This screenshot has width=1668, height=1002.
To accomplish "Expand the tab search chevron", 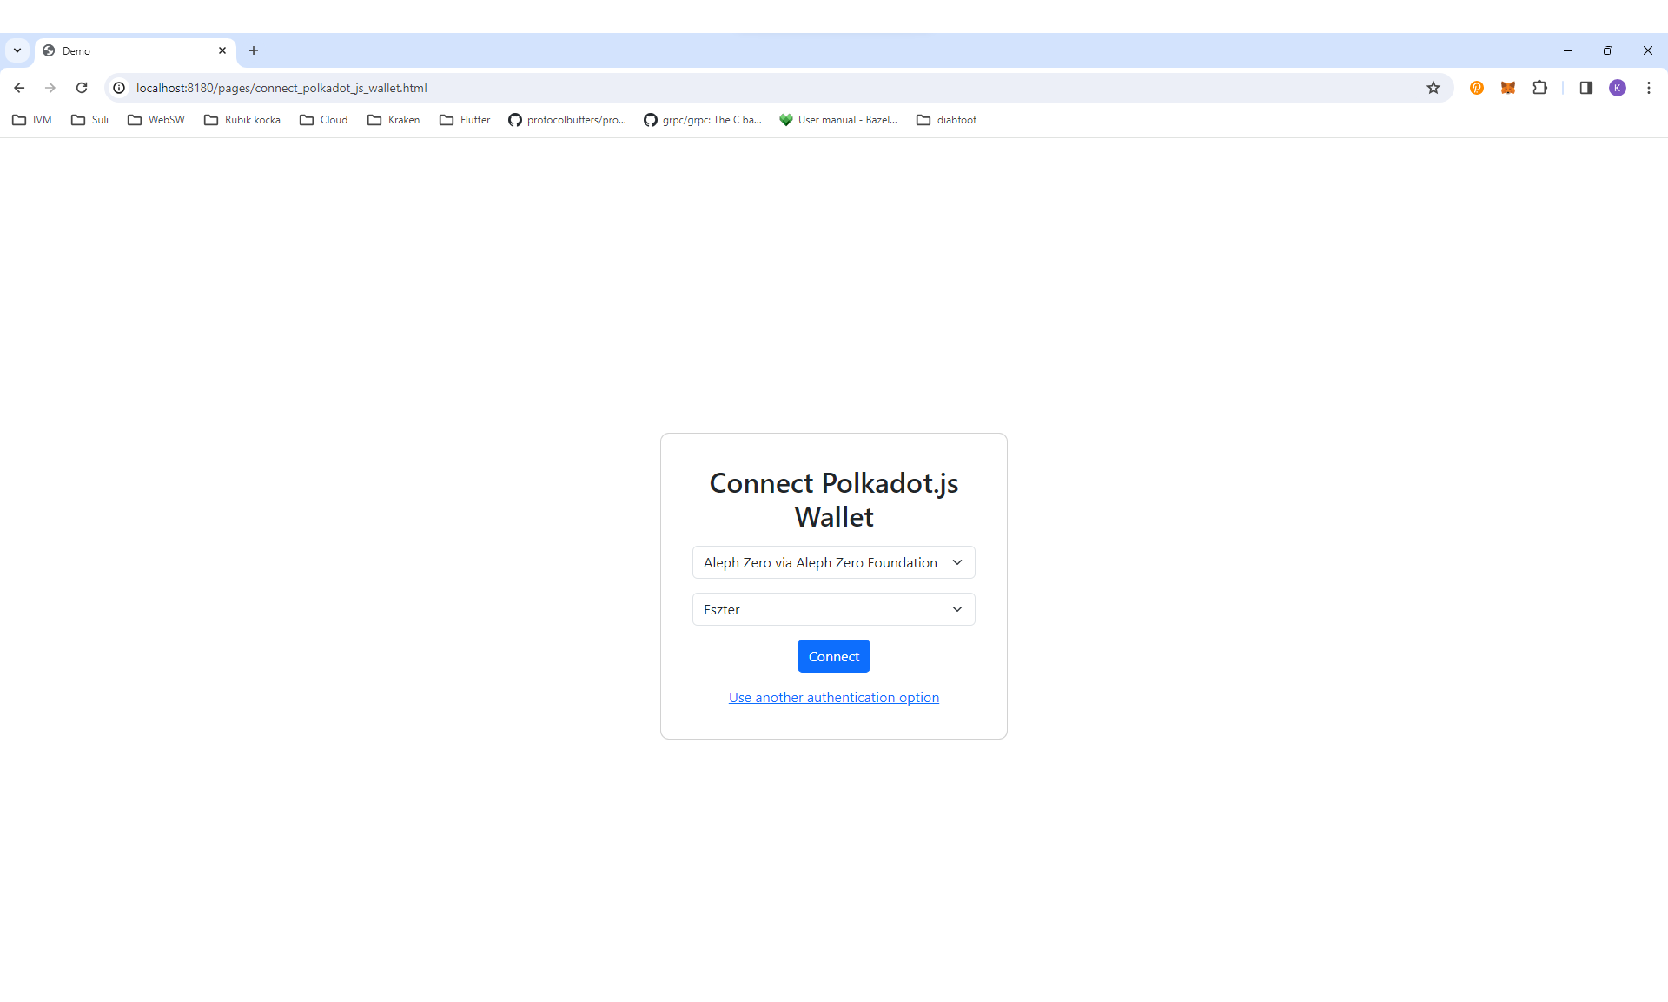I will (17, 50).
